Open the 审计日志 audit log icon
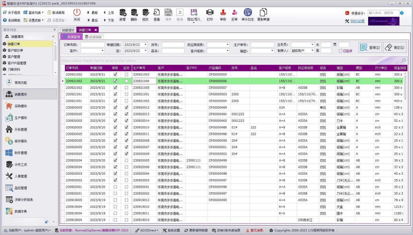 [x=247, y=15]
